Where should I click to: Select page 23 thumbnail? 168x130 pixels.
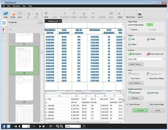24,88
